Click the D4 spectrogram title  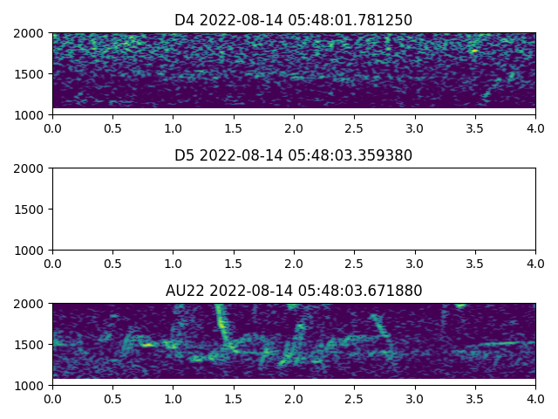coord(293,20)
